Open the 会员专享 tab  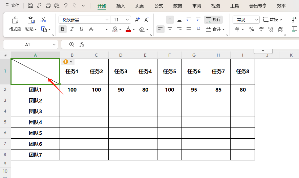pyautogui.click(x=258, y=6)
